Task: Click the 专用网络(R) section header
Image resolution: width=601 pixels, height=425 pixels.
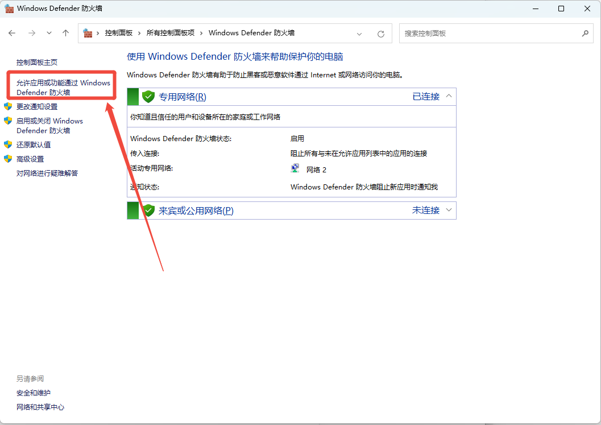Action: pos(183,97)
